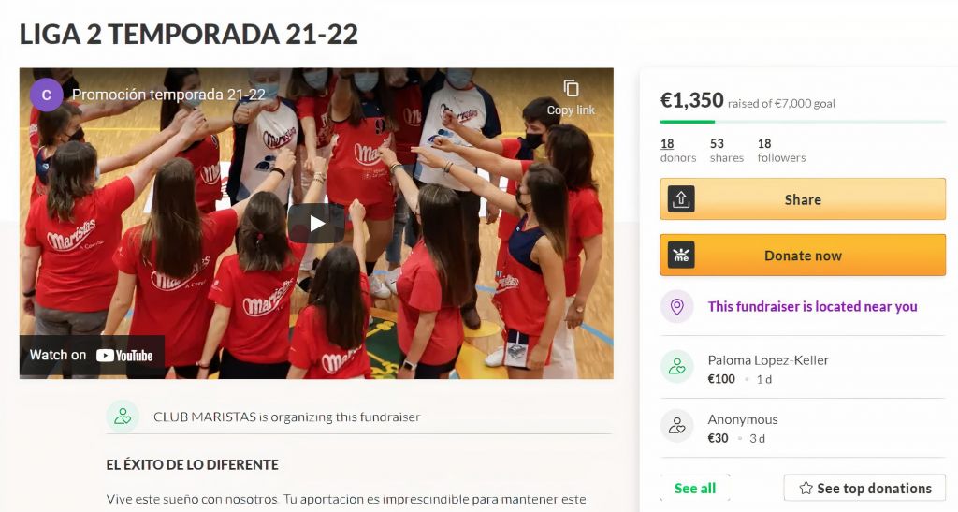The height and width of the screenshot is (512, 958).
Task: Click Paloma Lopez-Keller donation entry
Action: point(802,369)
